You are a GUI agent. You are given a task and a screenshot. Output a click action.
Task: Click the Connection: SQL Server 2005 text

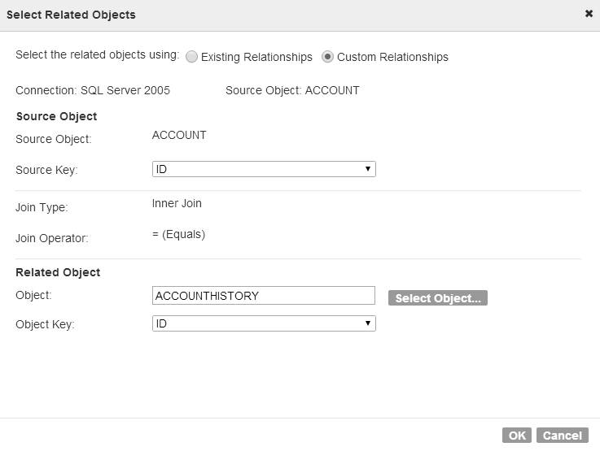pyautogui.click(x=93, y=90)
